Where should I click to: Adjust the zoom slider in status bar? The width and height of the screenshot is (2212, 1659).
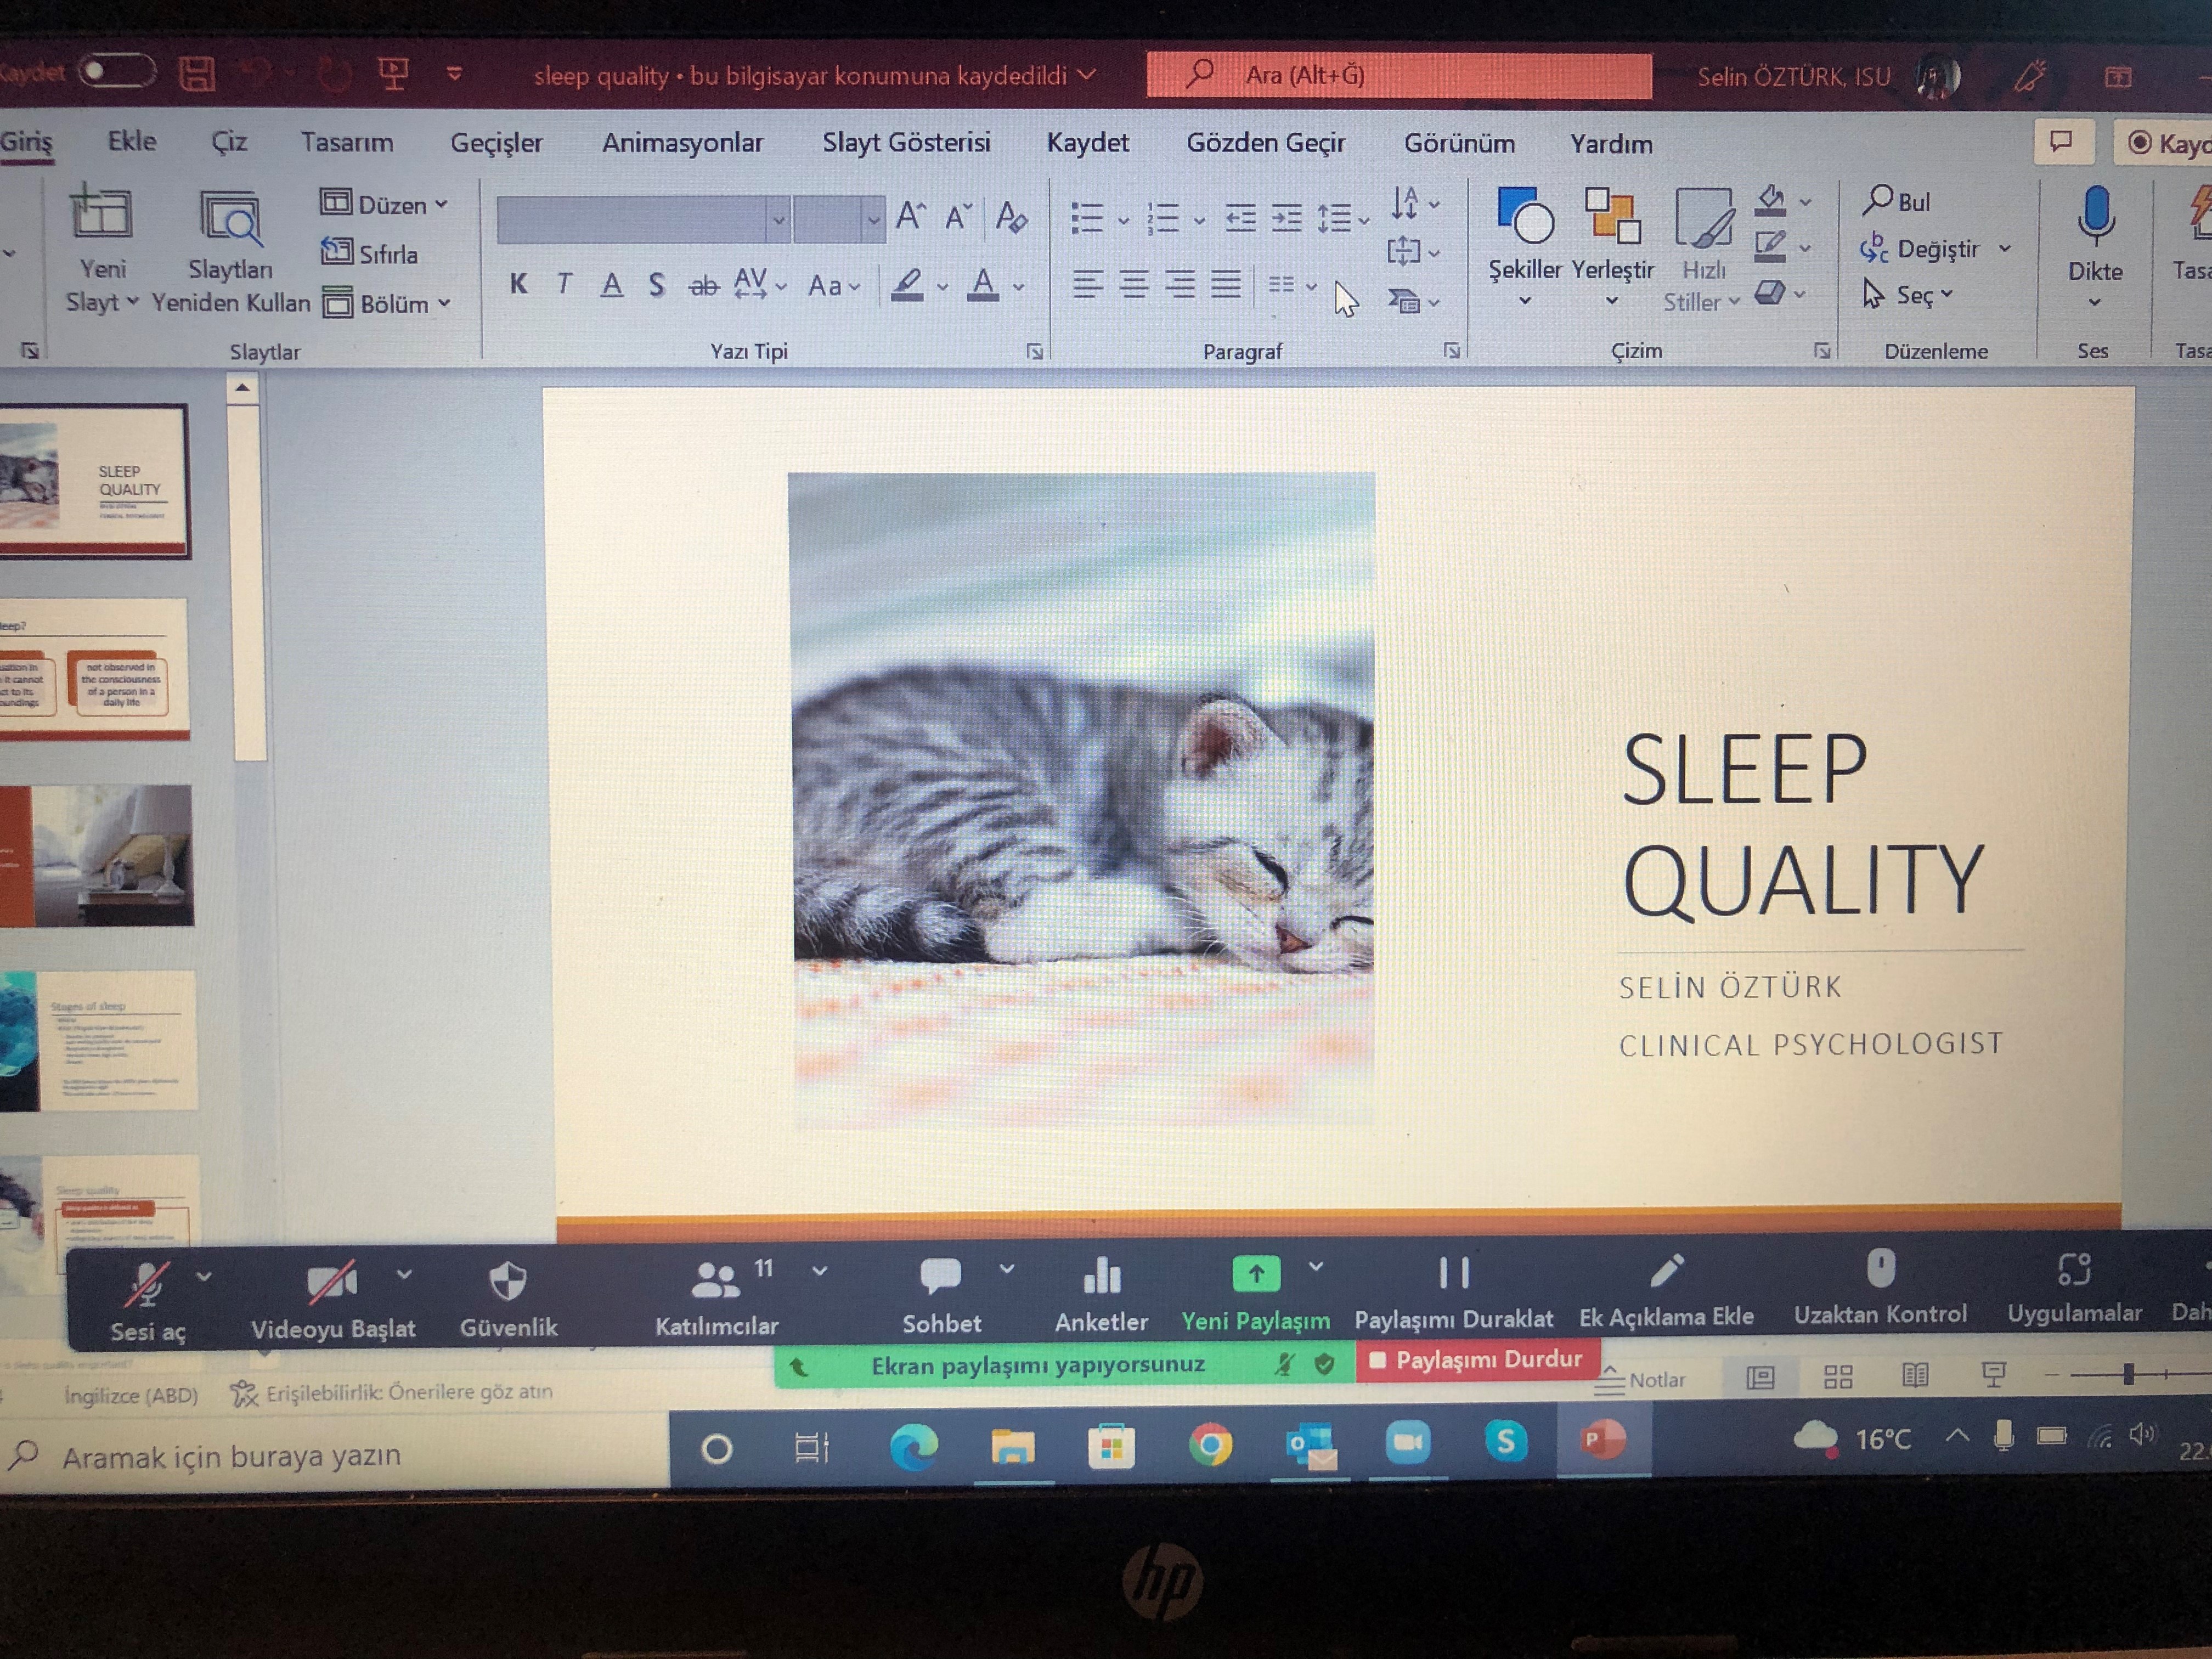pos(2128,1375)
